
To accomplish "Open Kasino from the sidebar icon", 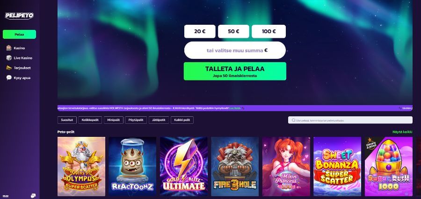I will pyautogui.click(x=9, y=48).
